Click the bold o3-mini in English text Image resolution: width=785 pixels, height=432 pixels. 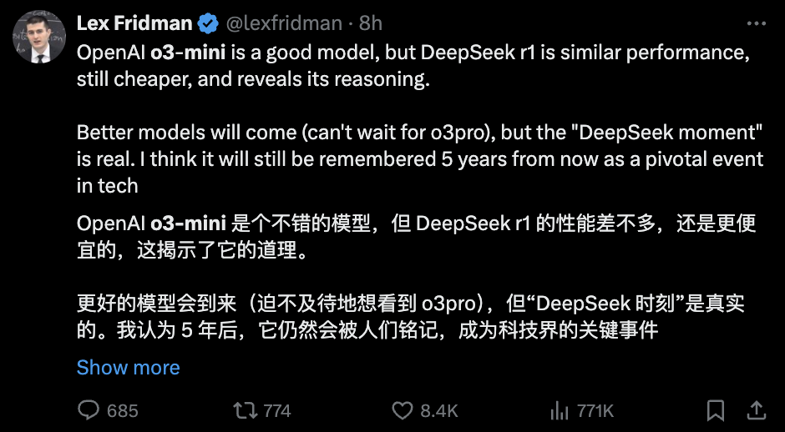tap(188, 53)
